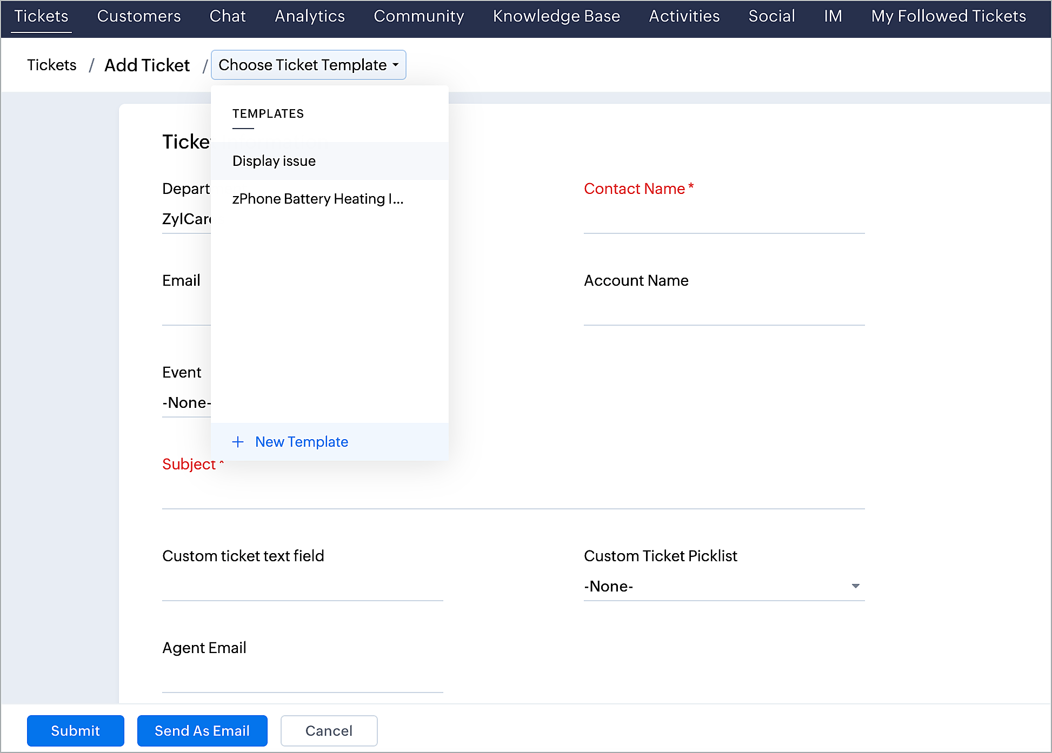Open the Choose Ticket Template dropdown

(x=308, y=65)
